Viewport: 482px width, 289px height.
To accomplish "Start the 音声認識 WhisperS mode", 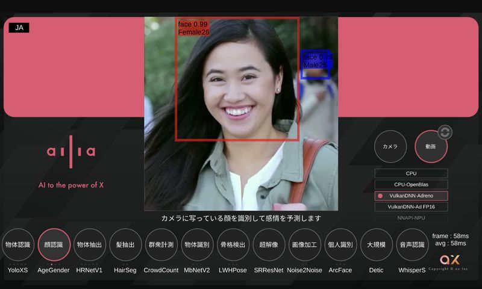I will 412,245.
